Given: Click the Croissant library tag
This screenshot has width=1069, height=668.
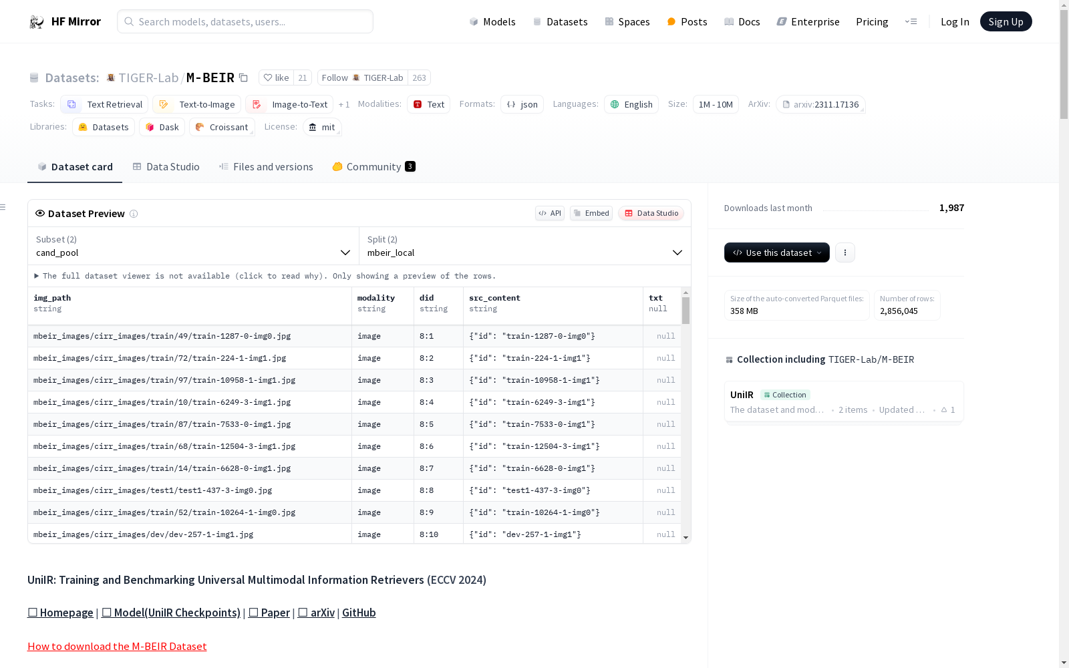Looking at the screenshot, I should [222, 127].
